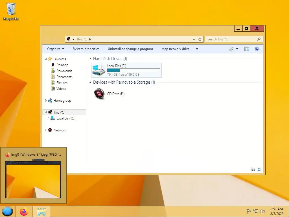This screenshot has height=217, width=289.
Task: Expand the Homegroup tree node
Action: [46, 101]
